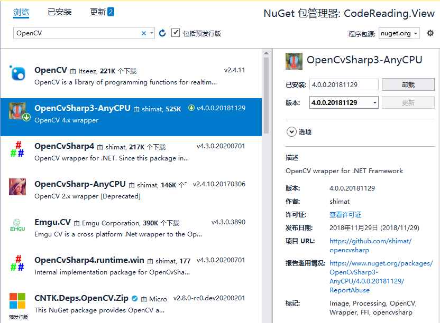Click the tags Image, Processing, OpenCV text
Viewport: 440px width, 323px height.
[373, 308]
